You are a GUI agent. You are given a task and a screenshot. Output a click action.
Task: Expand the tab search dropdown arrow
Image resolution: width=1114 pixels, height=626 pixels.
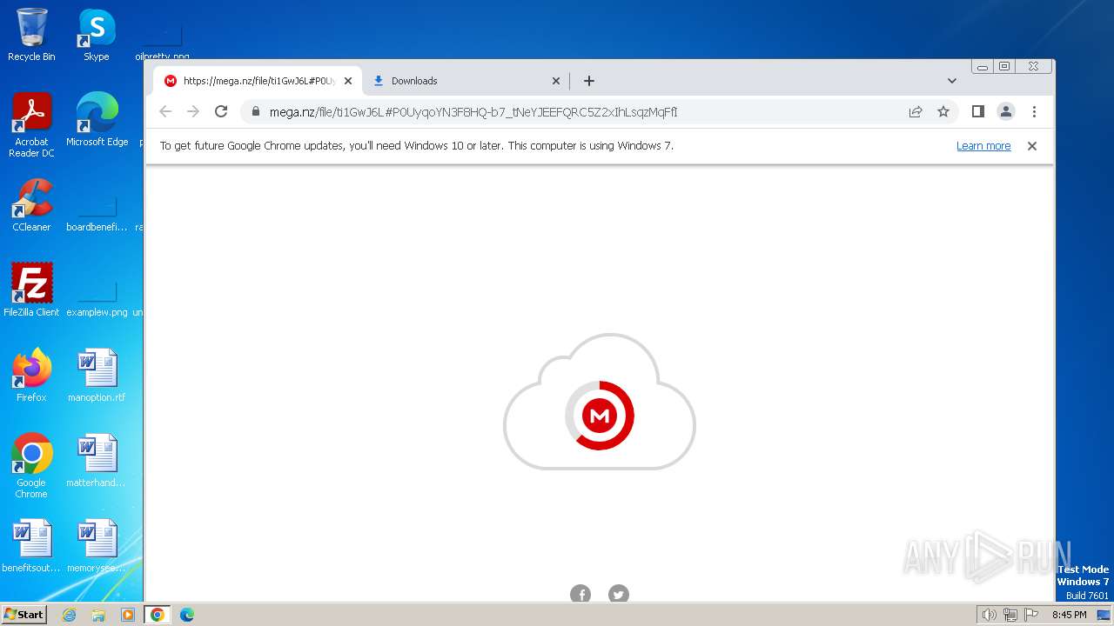click(x=952, y=81)
